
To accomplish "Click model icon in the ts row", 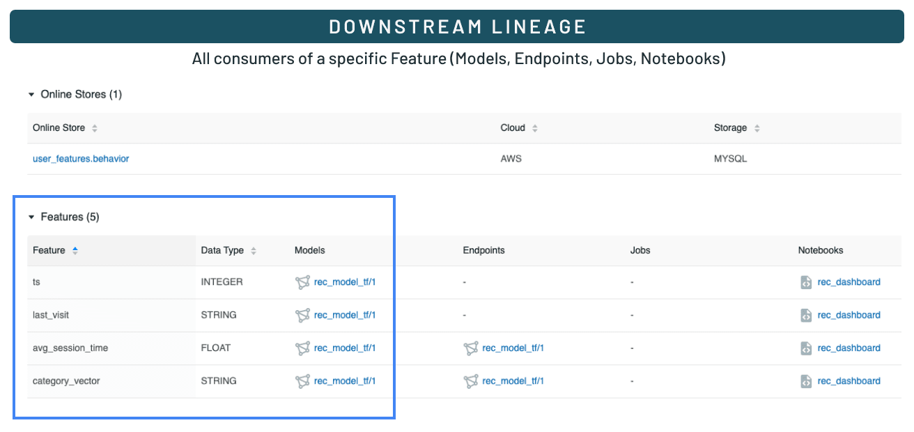I will coord(302,282).
